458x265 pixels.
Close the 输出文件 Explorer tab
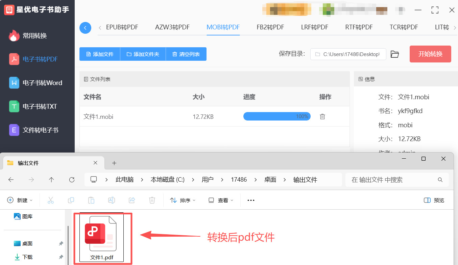(x=95, y=163)
